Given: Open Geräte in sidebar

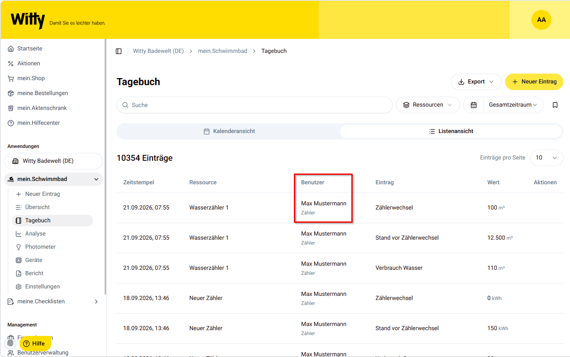Looking at the screenshot, I should [x=33, y=260].
